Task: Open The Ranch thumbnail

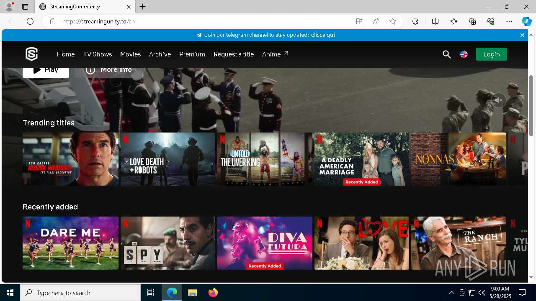Action: click(x=459, y=243)
